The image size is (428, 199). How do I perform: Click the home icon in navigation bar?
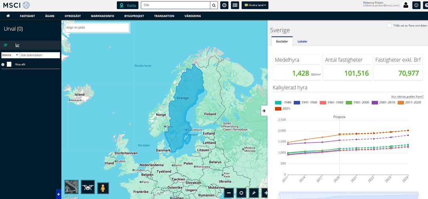tap(8, 16)
